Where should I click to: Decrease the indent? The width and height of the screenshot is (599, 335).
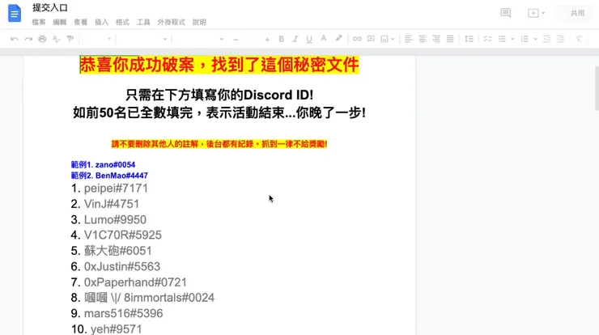546,39
